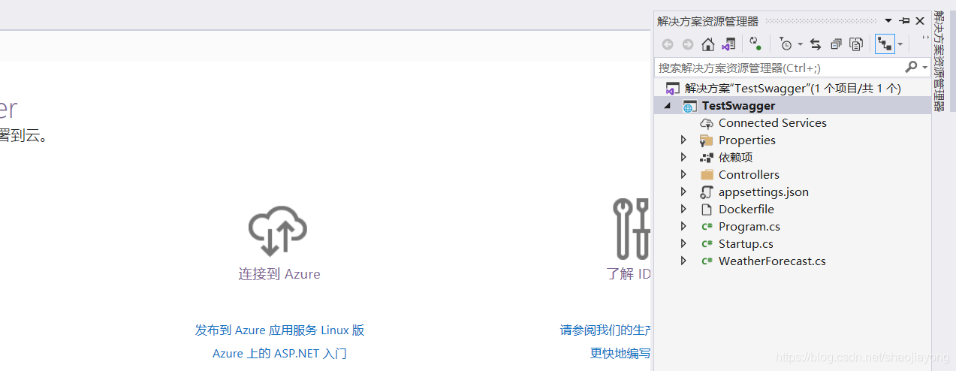Click the magnifier search icon
956x371 pixels.
click(x=911, y=67)
